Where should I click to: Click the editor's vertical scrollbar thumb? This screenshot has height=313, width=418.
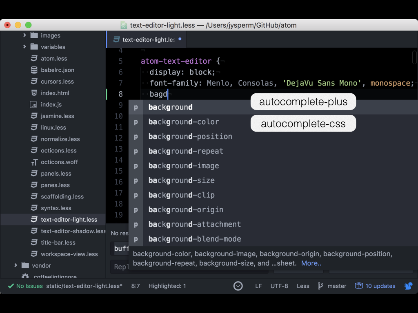tap(415, 57)
